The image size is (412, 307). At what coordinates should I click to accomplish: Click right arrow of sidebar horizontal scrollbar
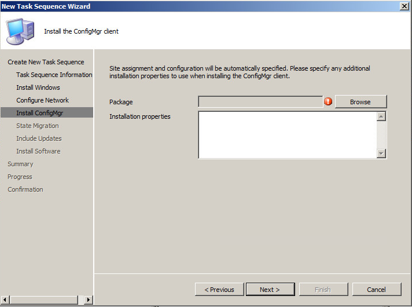pyautogui.click(x=89, y=299)
